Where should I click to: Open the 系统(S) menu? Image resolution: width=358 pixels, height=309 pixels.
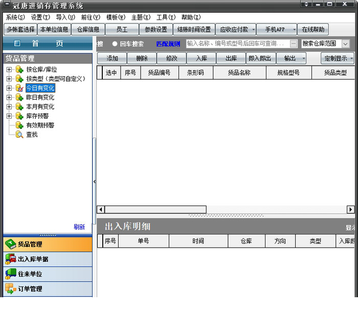point(15,17)
